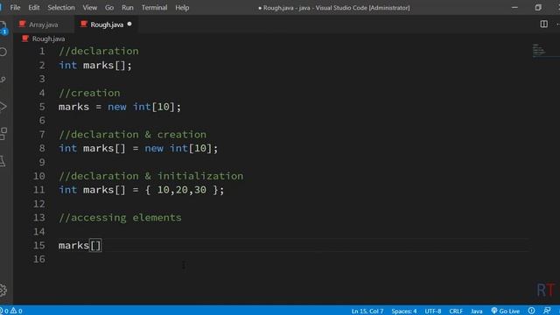Change indentation via Spaces: 4
Screen dimensions: 560x315
(x=404, y=311)
